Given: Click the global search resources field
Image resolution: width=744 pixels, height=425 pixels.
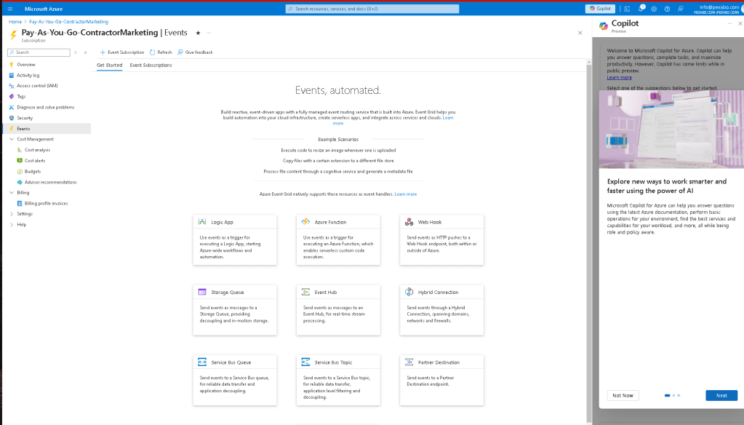Looking at the screenshot, I should coord(372,9).
